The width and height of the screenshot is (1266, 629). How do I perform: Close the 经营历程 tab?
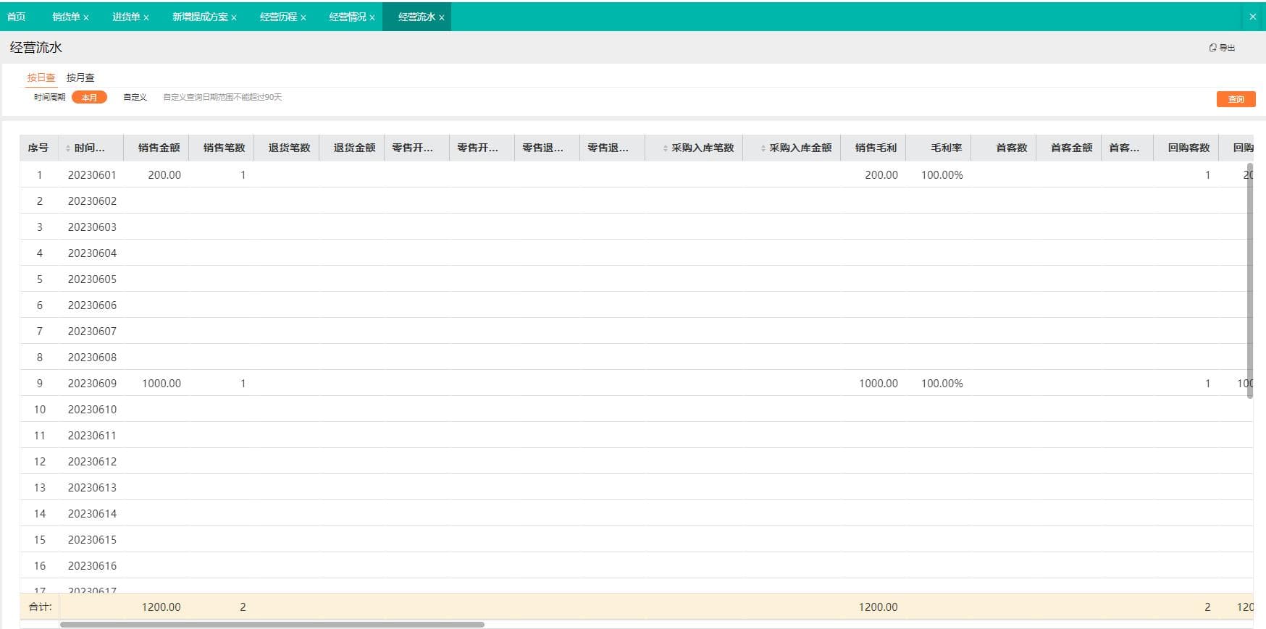(x=303, y=17)
